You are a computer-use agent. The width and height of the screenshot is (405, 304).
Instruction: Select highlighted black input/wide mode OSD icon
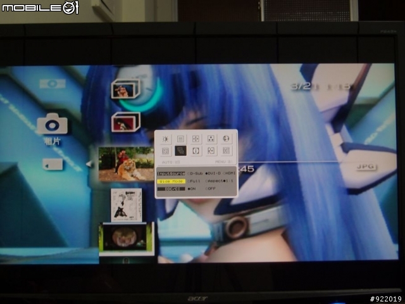180,151
